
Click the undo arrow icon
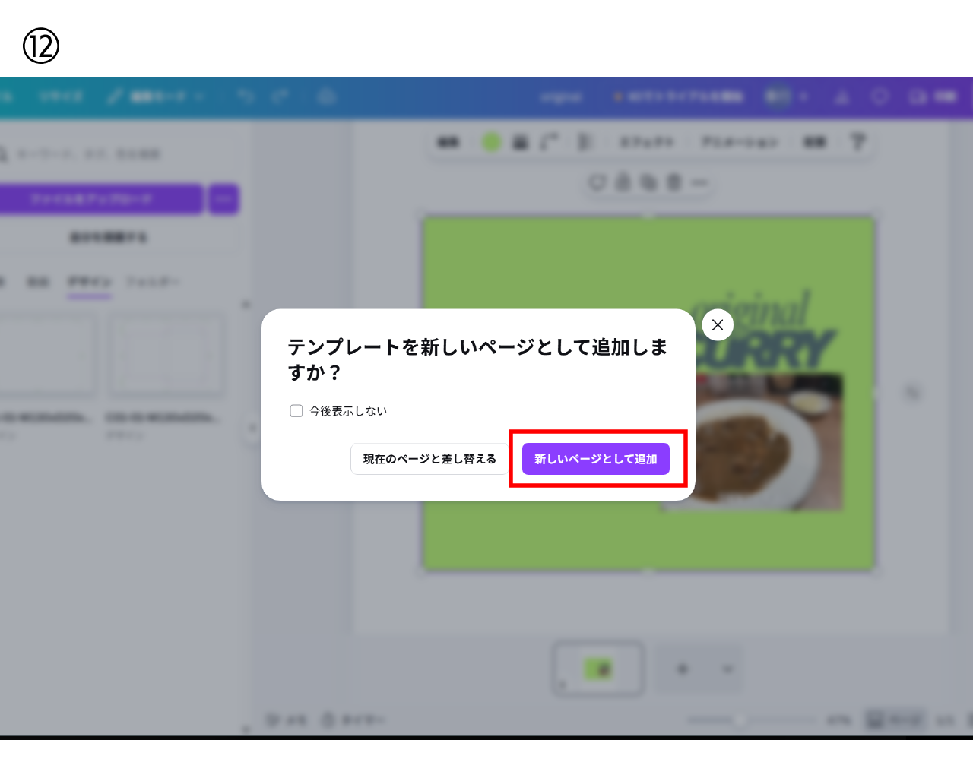246,96
